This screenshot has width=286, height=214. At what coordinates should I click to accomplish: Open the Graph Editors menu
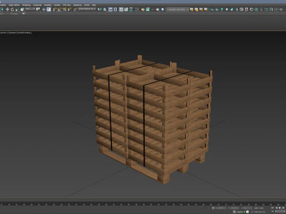[x=14, y=5]
